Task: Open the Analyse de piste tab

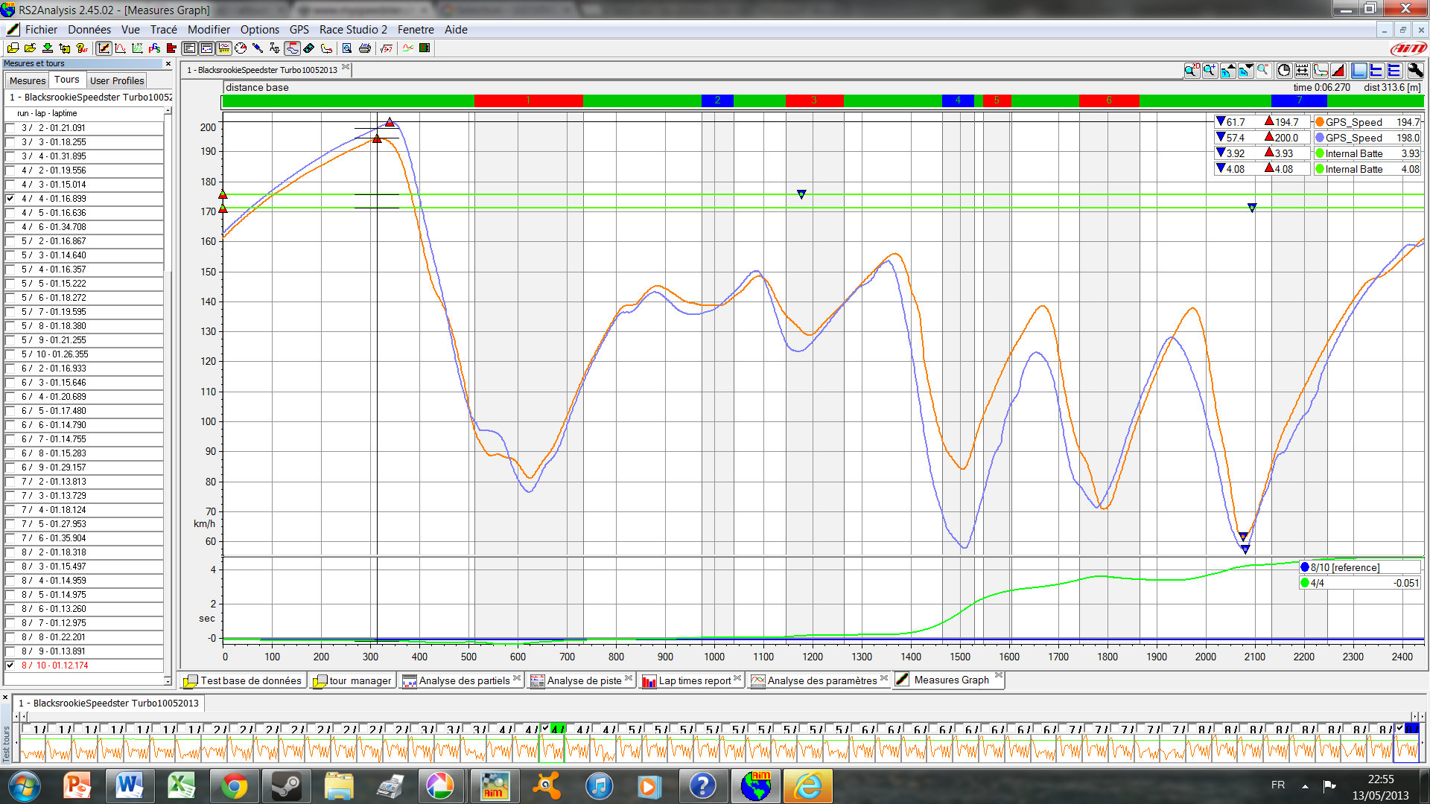Action: 582,680
